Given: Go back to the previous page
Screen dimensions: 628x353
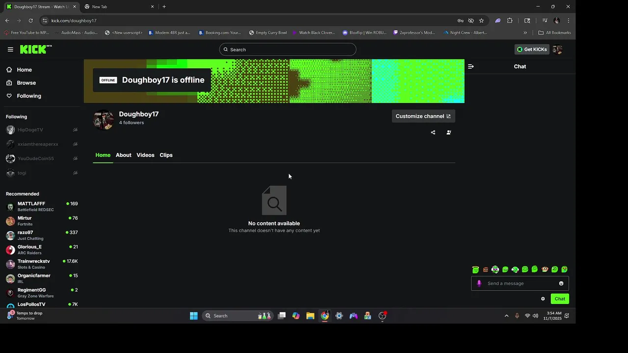Looking at the screenshot, I should tap(7, 21).
